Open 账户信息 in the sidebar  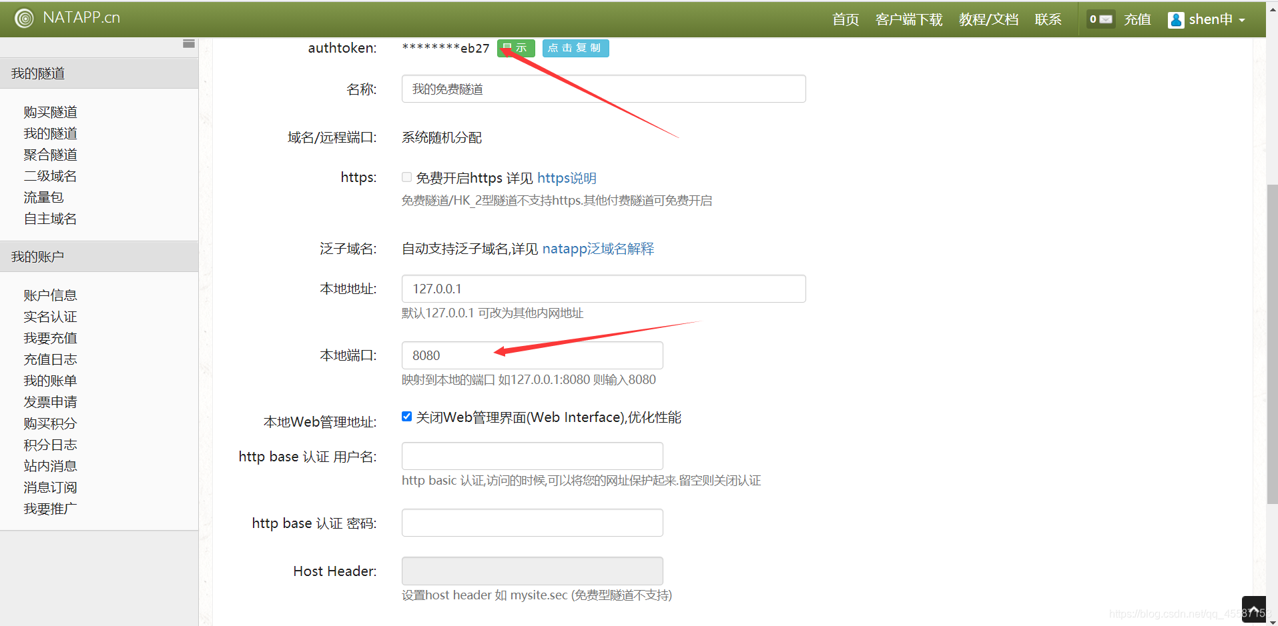pos(50,295)
